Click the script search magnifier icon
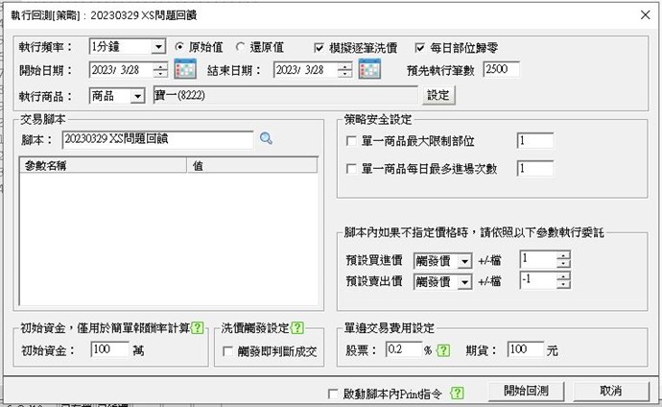 (266, 138)
